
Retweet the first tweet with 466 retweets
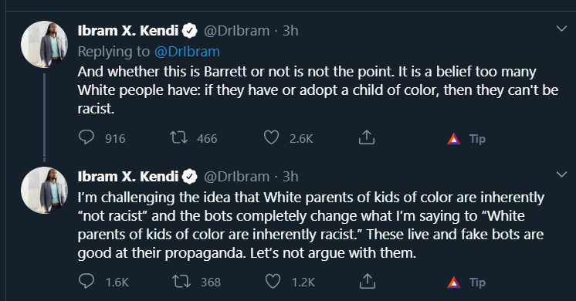coord(178,137)
